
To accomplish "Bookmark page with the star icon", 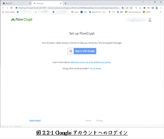I will [131, 8].
